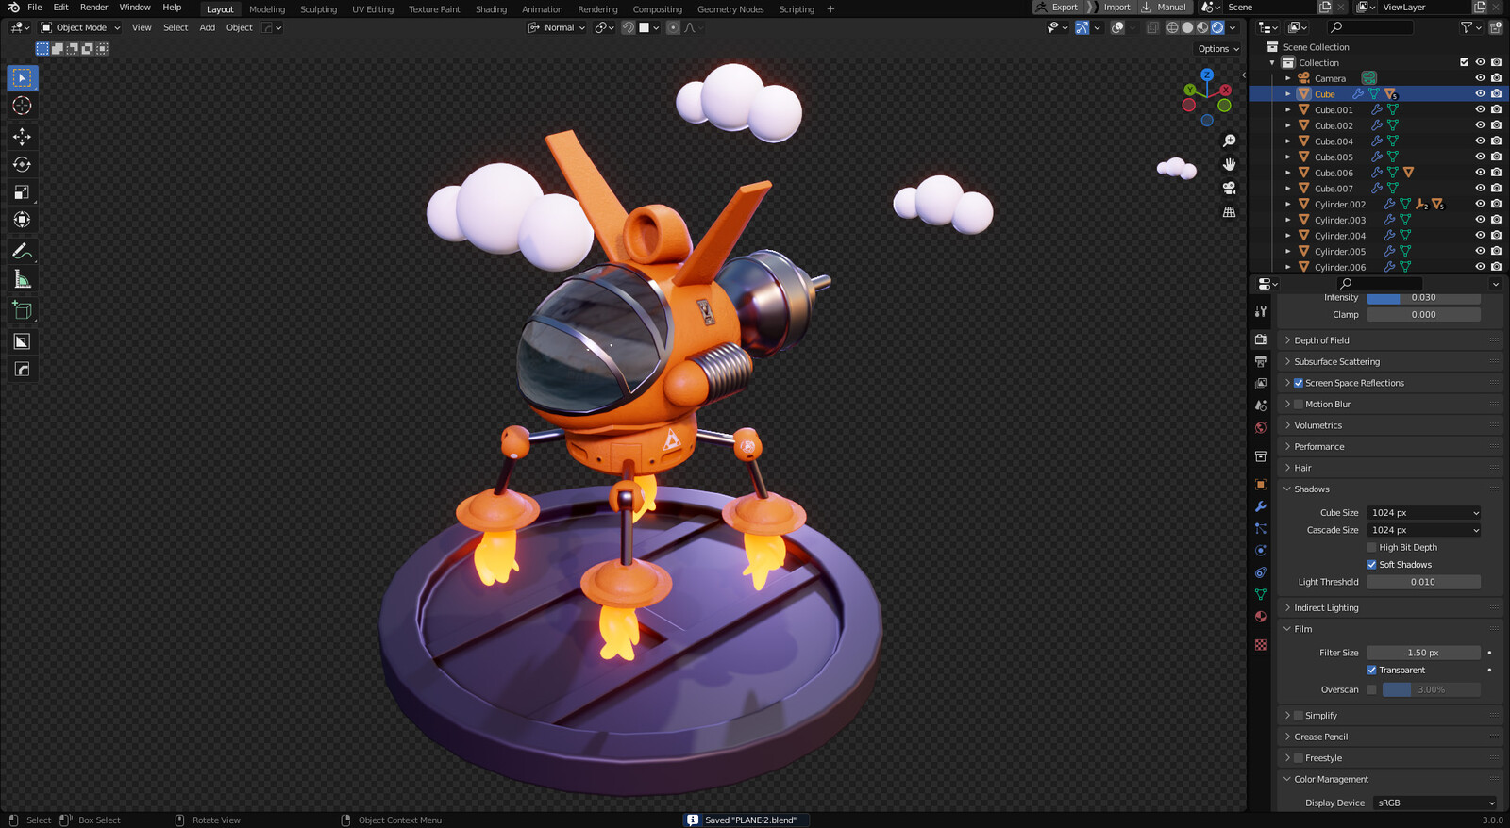The width and height of the screenshot is (1510, 828).
Task: Click the Import button
Action: [1110, 8]
